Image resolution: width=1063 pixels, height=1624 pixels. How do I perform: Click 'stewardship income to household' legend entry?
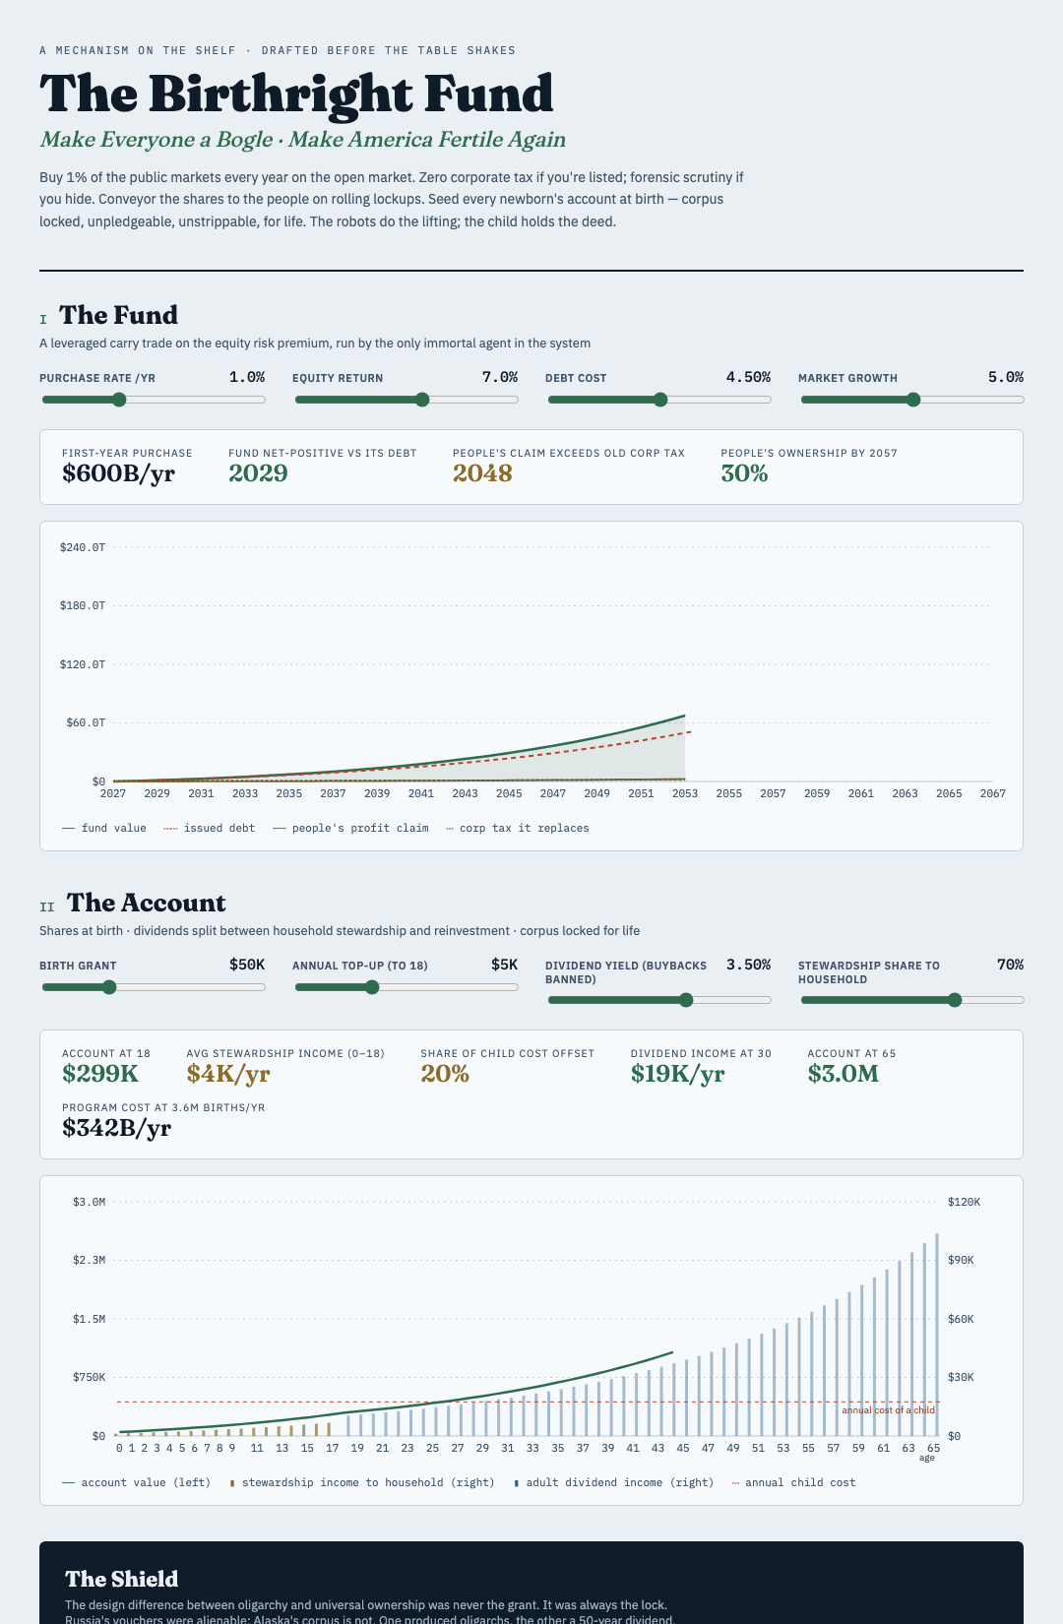361,1482
